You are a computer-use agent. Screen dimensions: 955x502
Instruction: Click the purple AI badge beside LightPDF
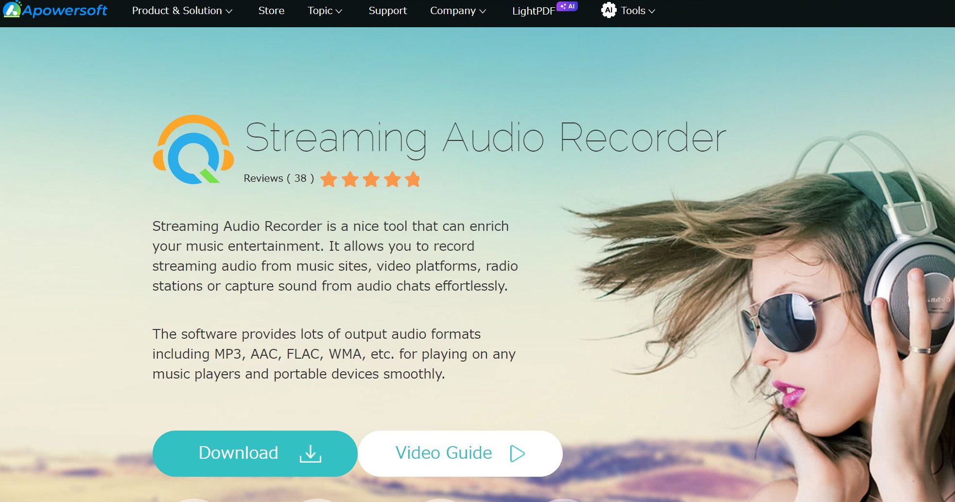pyautogui.click(x=567, y=6)
